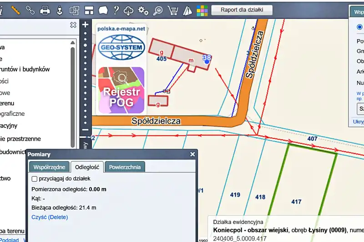Zoom out with the minus button
The width and height of the screenshot is (364, 242).
point(85,130)
